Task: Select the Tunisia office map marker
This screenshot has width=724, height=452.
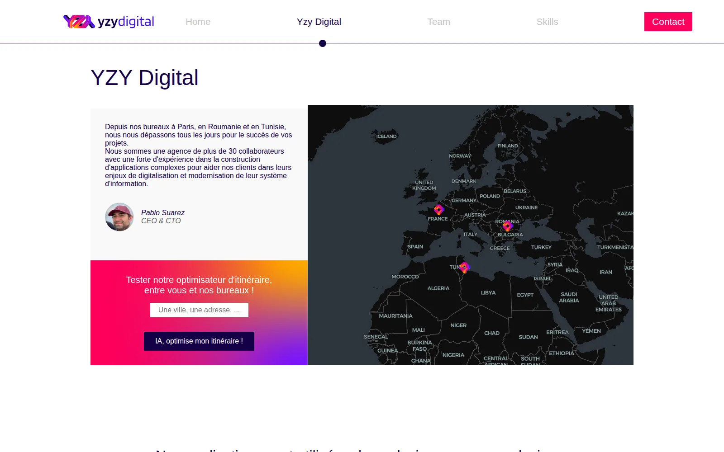Action: 464,267
